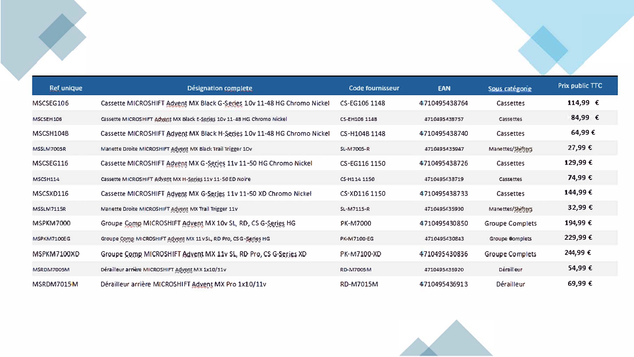Click EAN 4710495435947 cell
Screen dimensions: 634x357
point(444,149)
